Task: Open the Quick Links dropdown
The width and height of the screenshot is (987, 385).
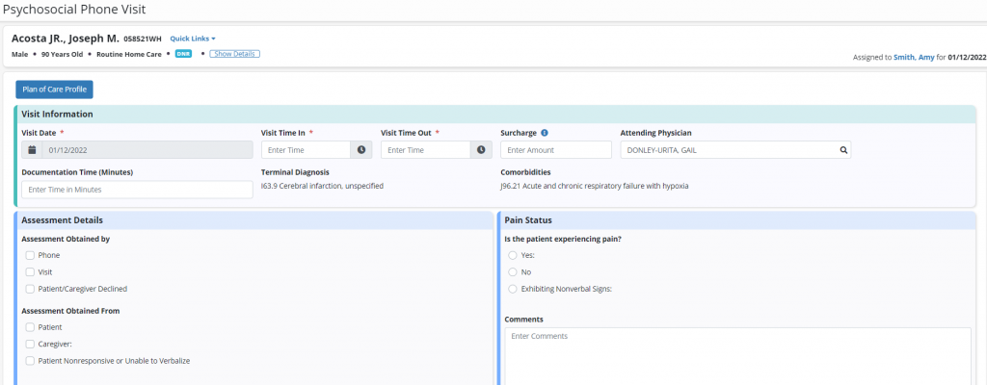Action: point(193,38)
